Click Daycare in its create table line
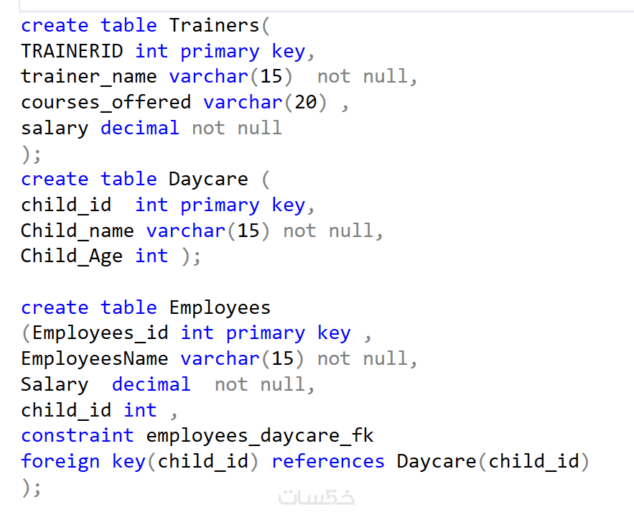The image size is (634, 515). (x=208, y=180)
